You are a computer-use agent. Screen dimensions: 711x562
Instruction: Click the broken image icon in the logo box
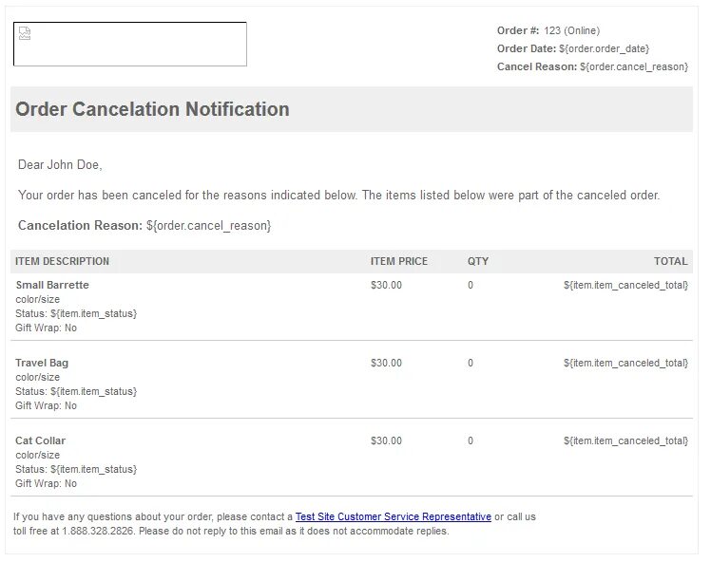coord(25,34)
